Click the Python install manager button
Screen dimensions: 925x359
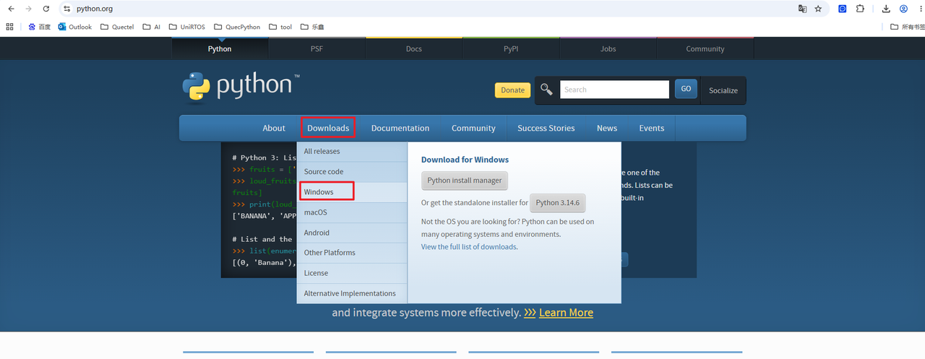[x=465, y=181]
